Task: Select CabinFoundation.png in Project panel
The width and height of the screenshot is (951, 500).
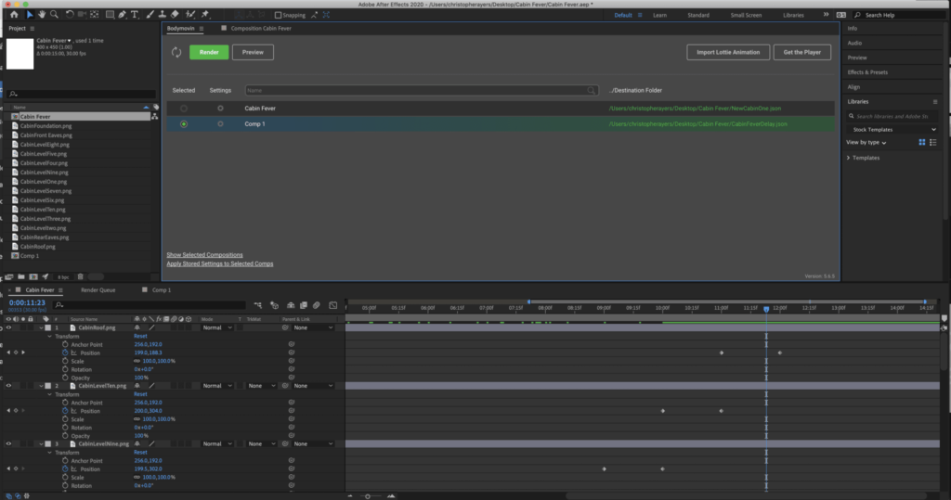Action: (46, 126)
